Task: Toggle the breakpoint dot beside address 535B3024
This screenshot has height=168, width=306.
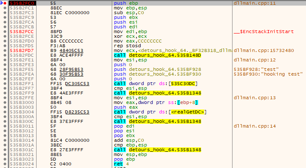Action: coord(5,164)
